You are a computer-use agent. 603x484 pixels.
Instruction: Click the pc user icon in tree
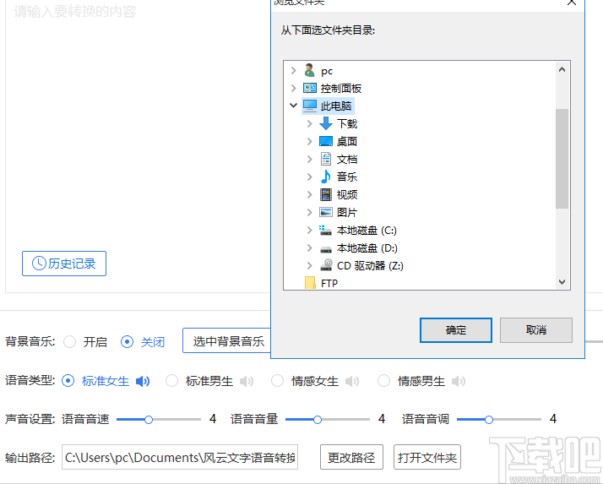coord(310,70)
